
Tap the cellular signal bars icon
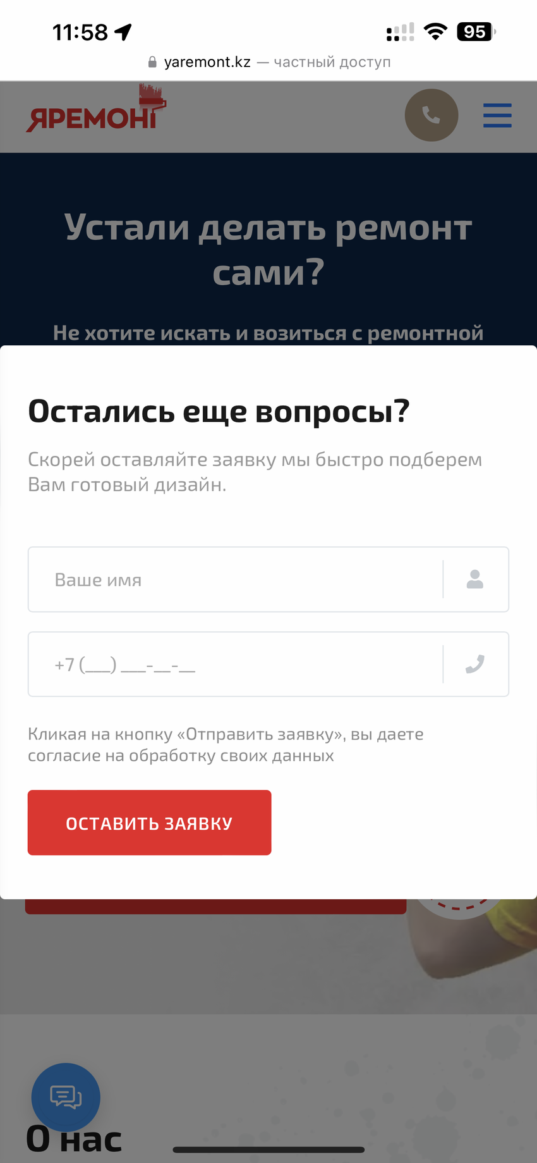click(400, 32)
